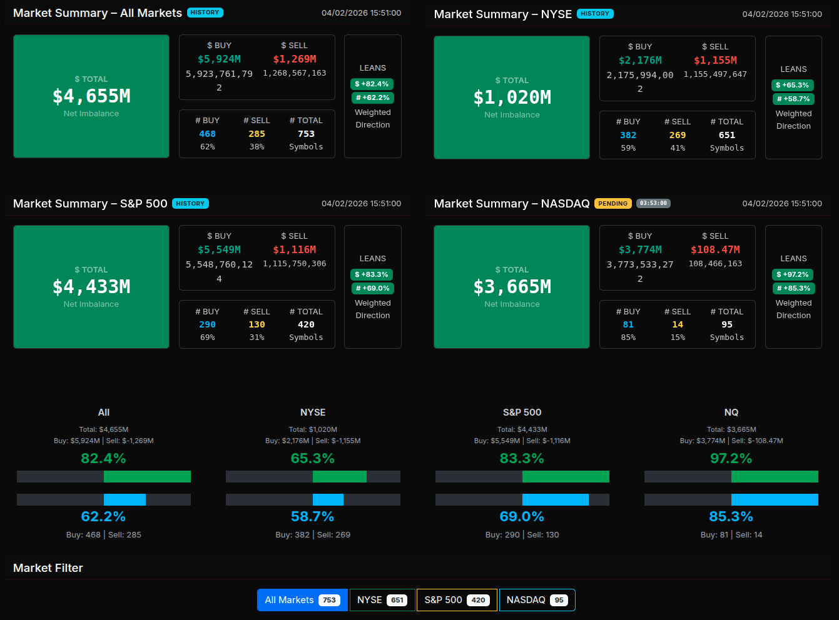Click the $ +82.4% All Markets leans badge
This screenshot has height=620, width=839.
tap(372, 84)
